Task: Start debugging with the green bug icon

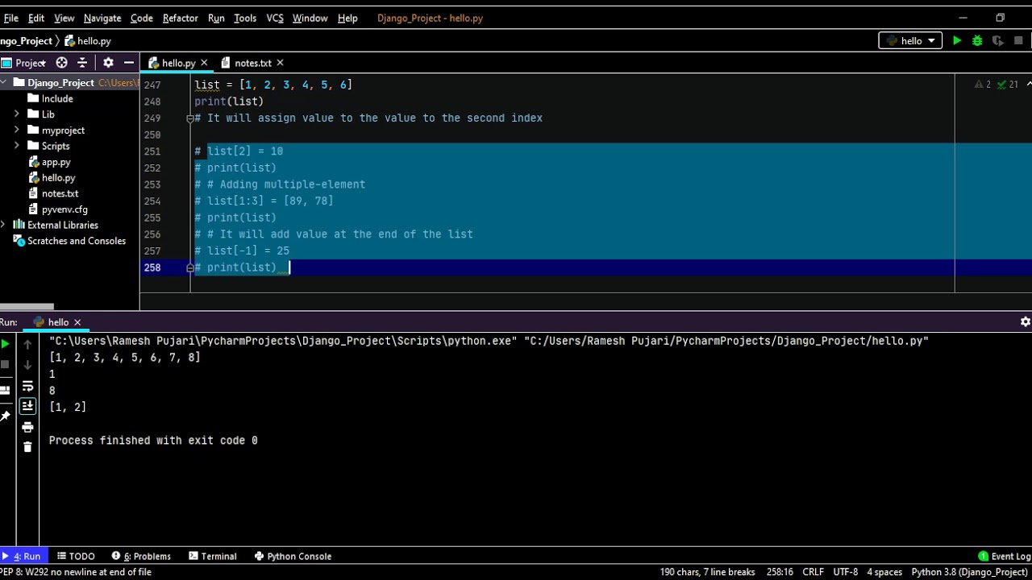Action: coord(977,40)
